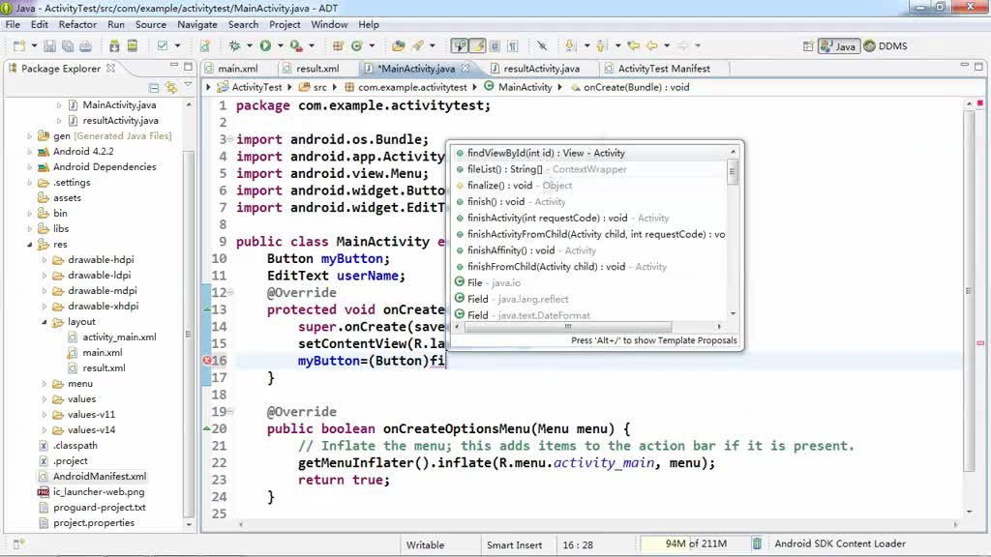The width and height of the screenshot is (991, 557).
Task: Click the Print icon in toolbar
Action: click(85, 46)
